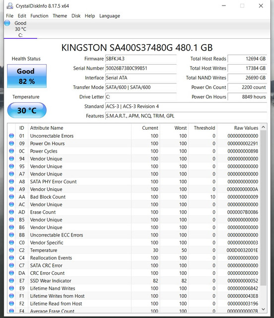Click the attribute list vertical scrollbar thumb
This screenshot has width=274, height=318.
(263, 208)
